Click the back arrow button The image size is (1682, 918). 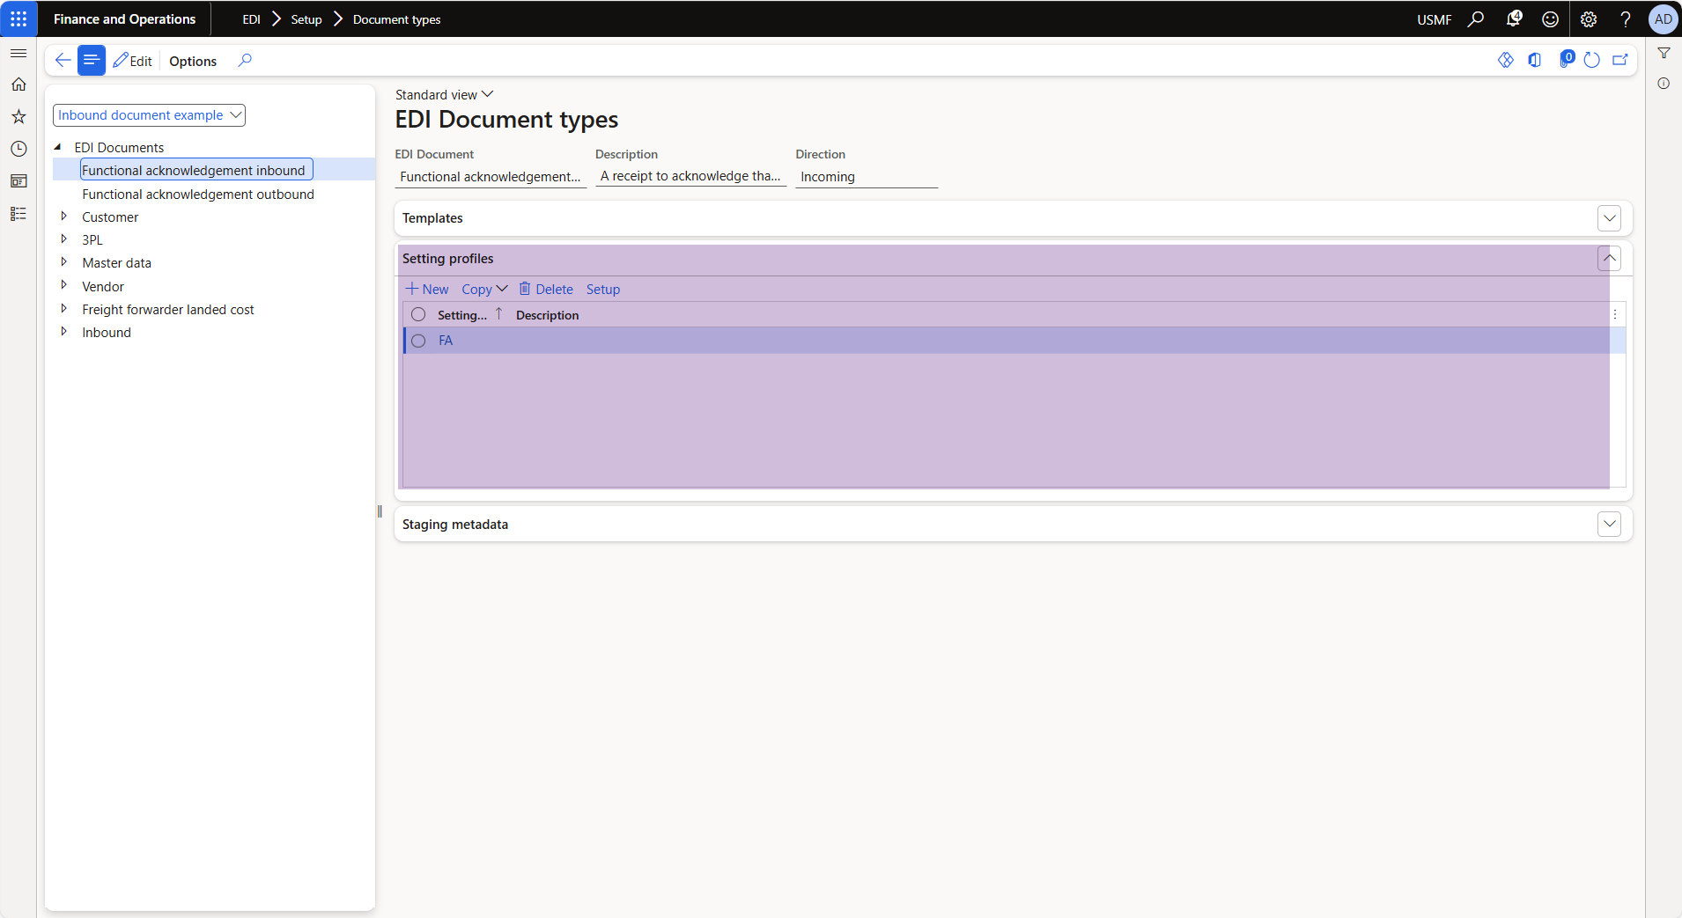click(x=63, y=60)
